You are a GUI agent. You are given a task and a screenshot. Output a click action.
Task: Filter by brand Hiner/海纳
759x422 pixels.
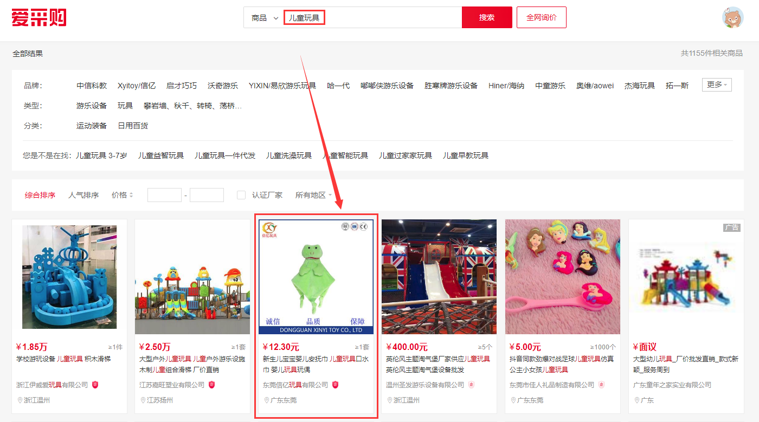(506, 86)
